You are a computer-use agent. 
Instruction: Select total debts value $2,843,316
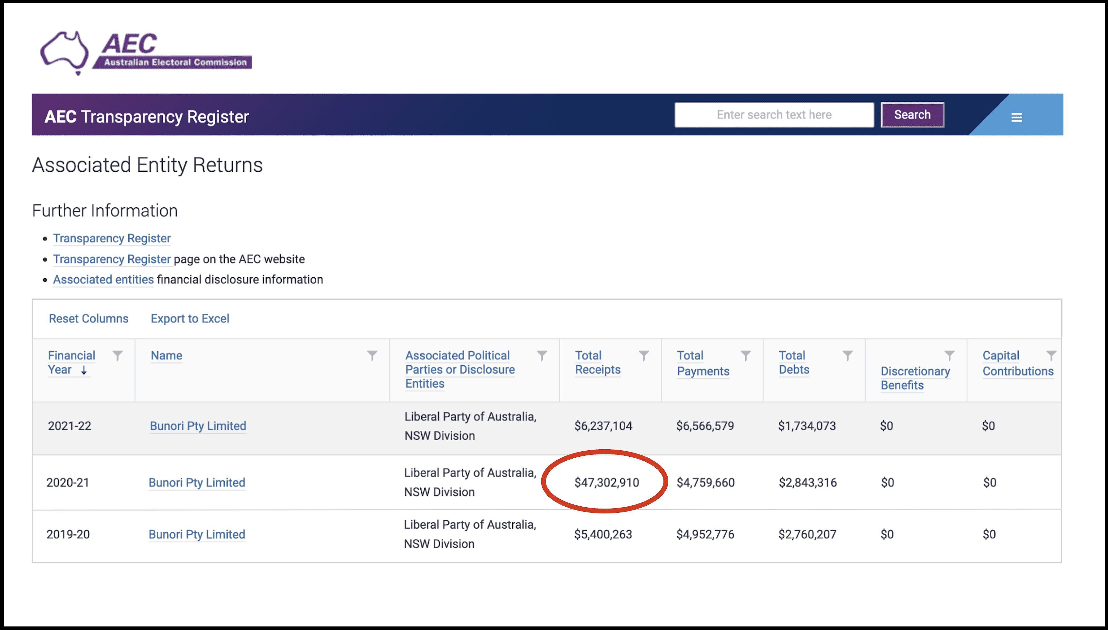[808, 482]
